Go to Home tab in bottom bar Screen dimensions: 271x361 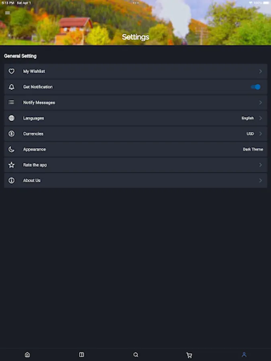click(27, 355)
